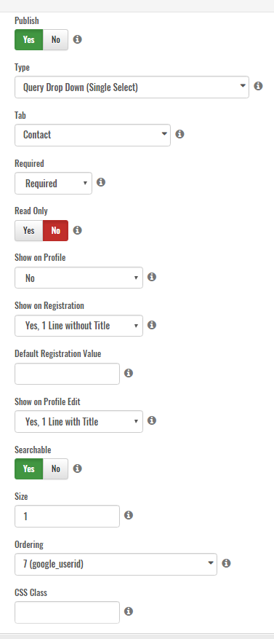
Task: Click the info icon next to Read Only
Action: coord(77,230)
